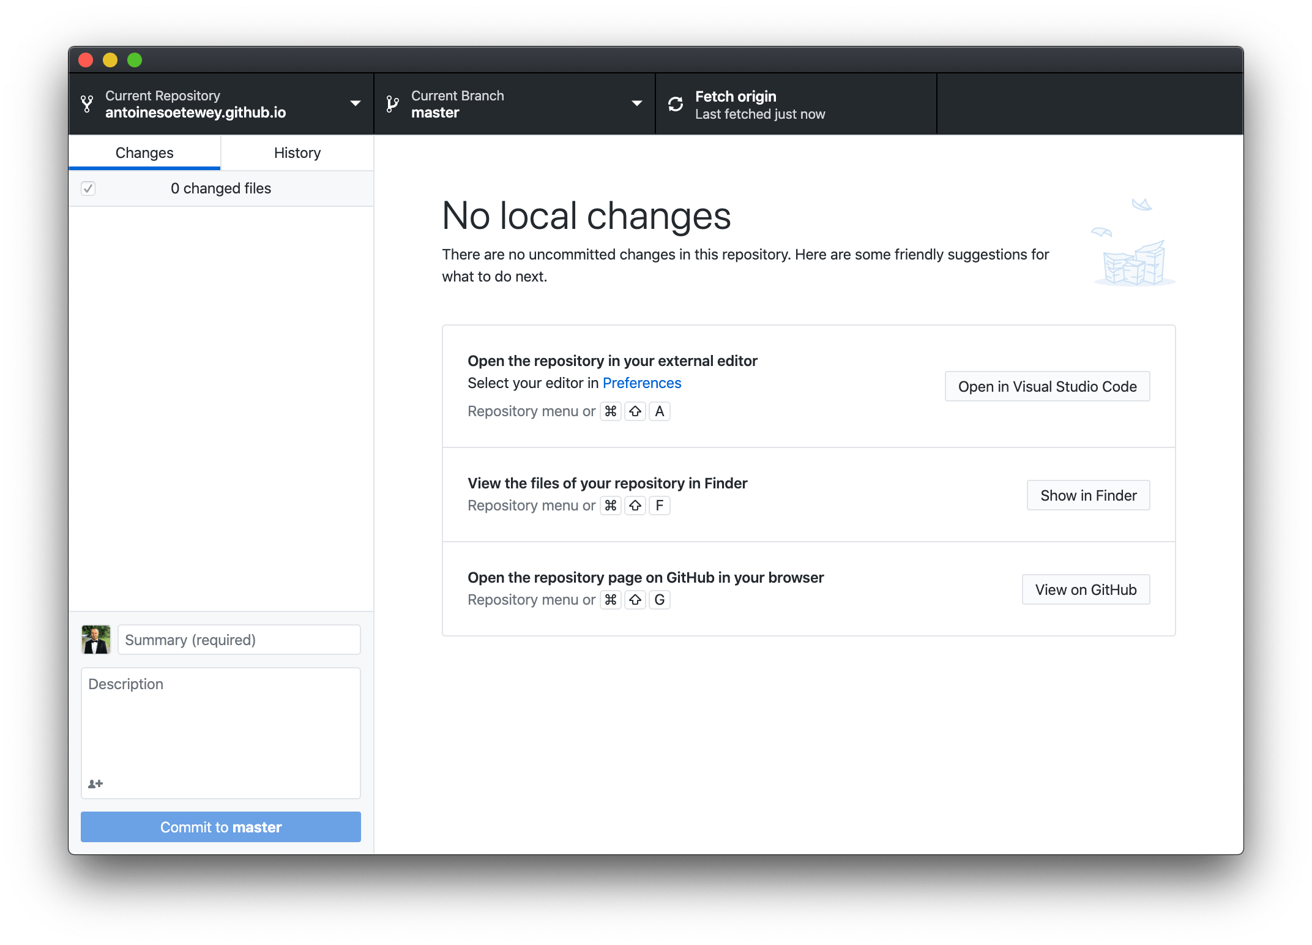Click Commit to master button
The image size is (1312, 945).
pos(221,826)
